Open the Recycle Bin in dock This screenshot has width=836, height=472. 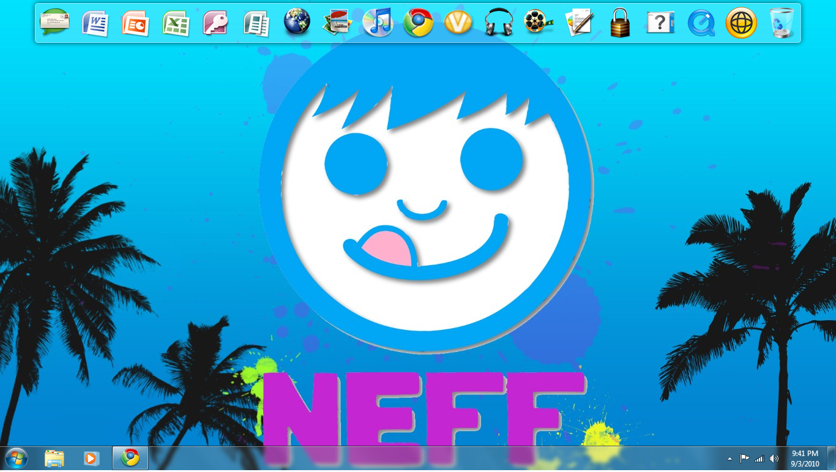pos(782,23)
